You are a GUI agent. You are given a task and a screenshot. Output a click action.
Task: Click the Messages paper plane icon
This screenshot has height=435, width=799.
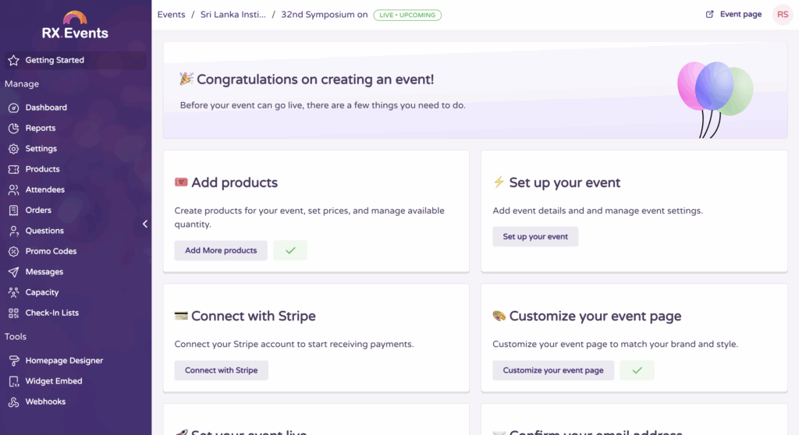pyautogui.click(x=13, y=272)
